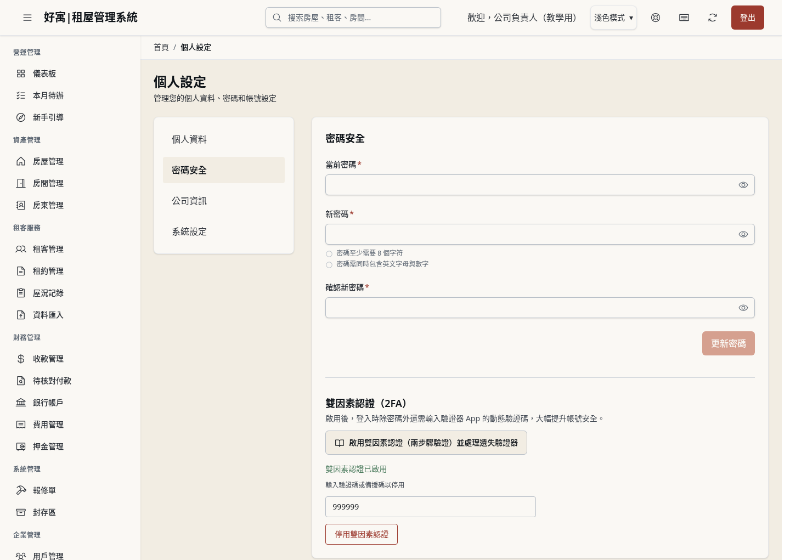Screen dimensions: 790x560
Task: Click the 當前密碼 input field
Action: click(x=540, y=185)
